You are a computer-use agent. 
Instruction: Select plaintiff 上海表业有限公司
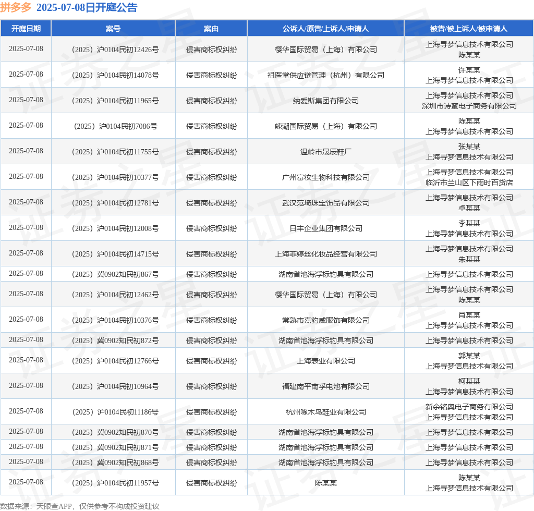tap(325, 361)
